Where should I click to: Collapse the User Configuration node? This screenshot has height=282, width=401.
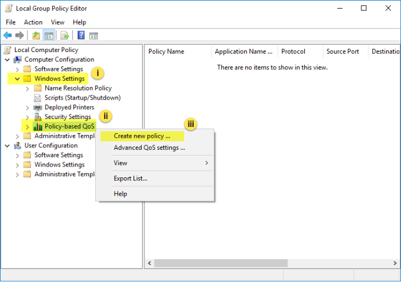(7, 146)
